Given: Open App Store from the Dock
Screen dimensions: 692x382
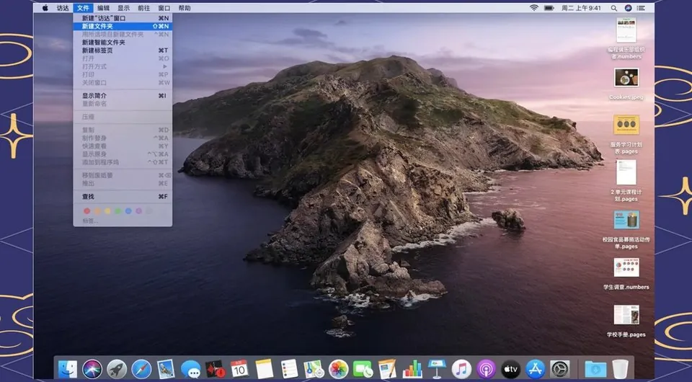Looking at the screenshot, I should tap(536, 369).
